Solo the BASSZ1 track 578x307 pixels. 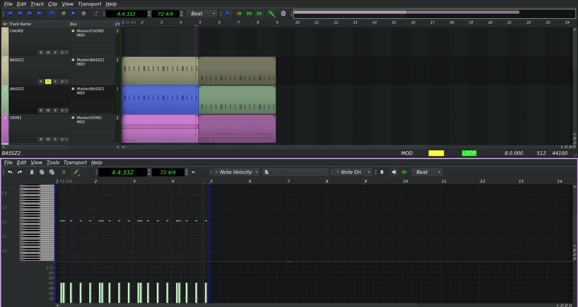(x=55, y=82)
